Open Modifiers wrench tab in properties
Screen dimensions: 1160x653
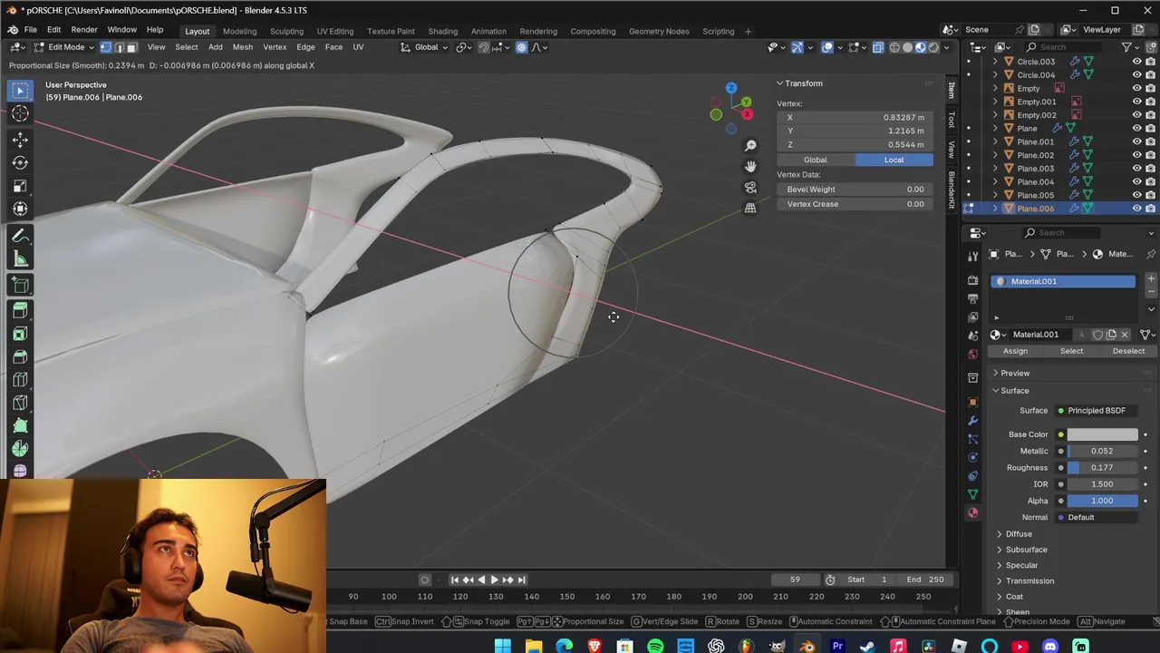point(973,421)
